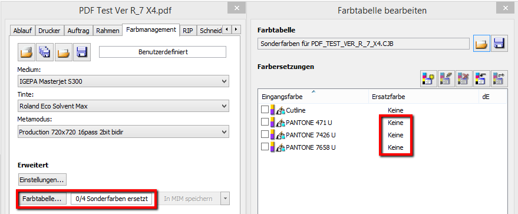Enable the PANTONE 471 U checkbox
The width and height of the screenshot is (518, 214).
265,123
